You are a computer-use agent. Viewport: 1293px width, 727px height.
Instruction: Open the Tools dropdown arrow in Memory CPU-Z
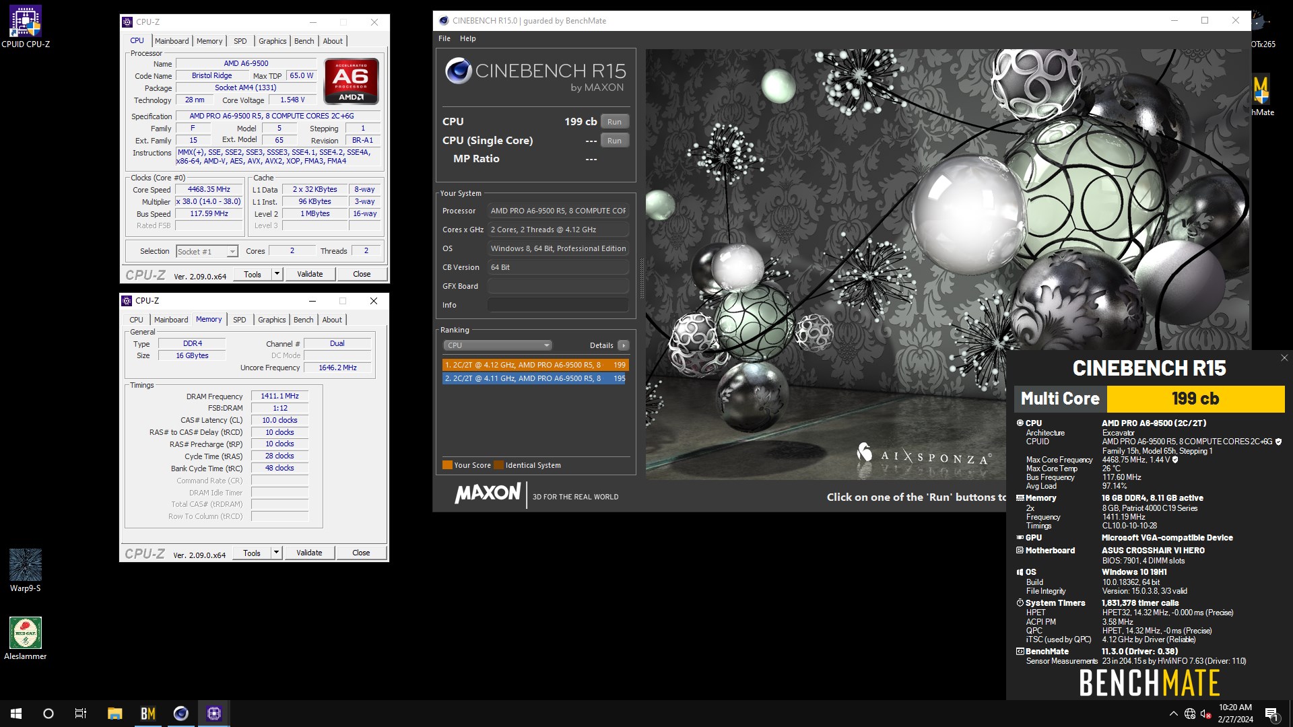(x=276, y=553)
